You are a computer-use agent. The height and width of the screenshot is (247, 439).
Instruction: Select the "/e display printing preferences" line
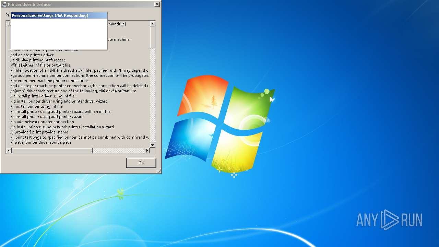[x=38, y=60]
